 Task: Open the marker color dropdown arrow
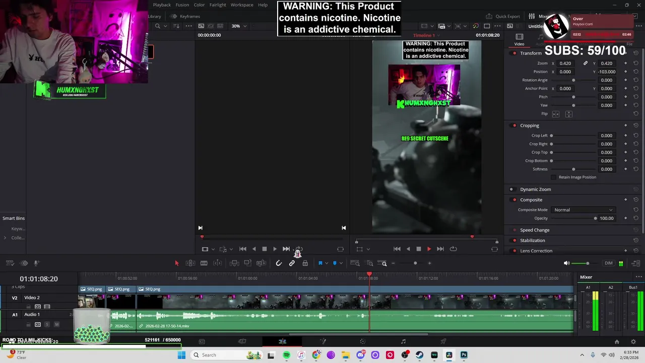341,263
